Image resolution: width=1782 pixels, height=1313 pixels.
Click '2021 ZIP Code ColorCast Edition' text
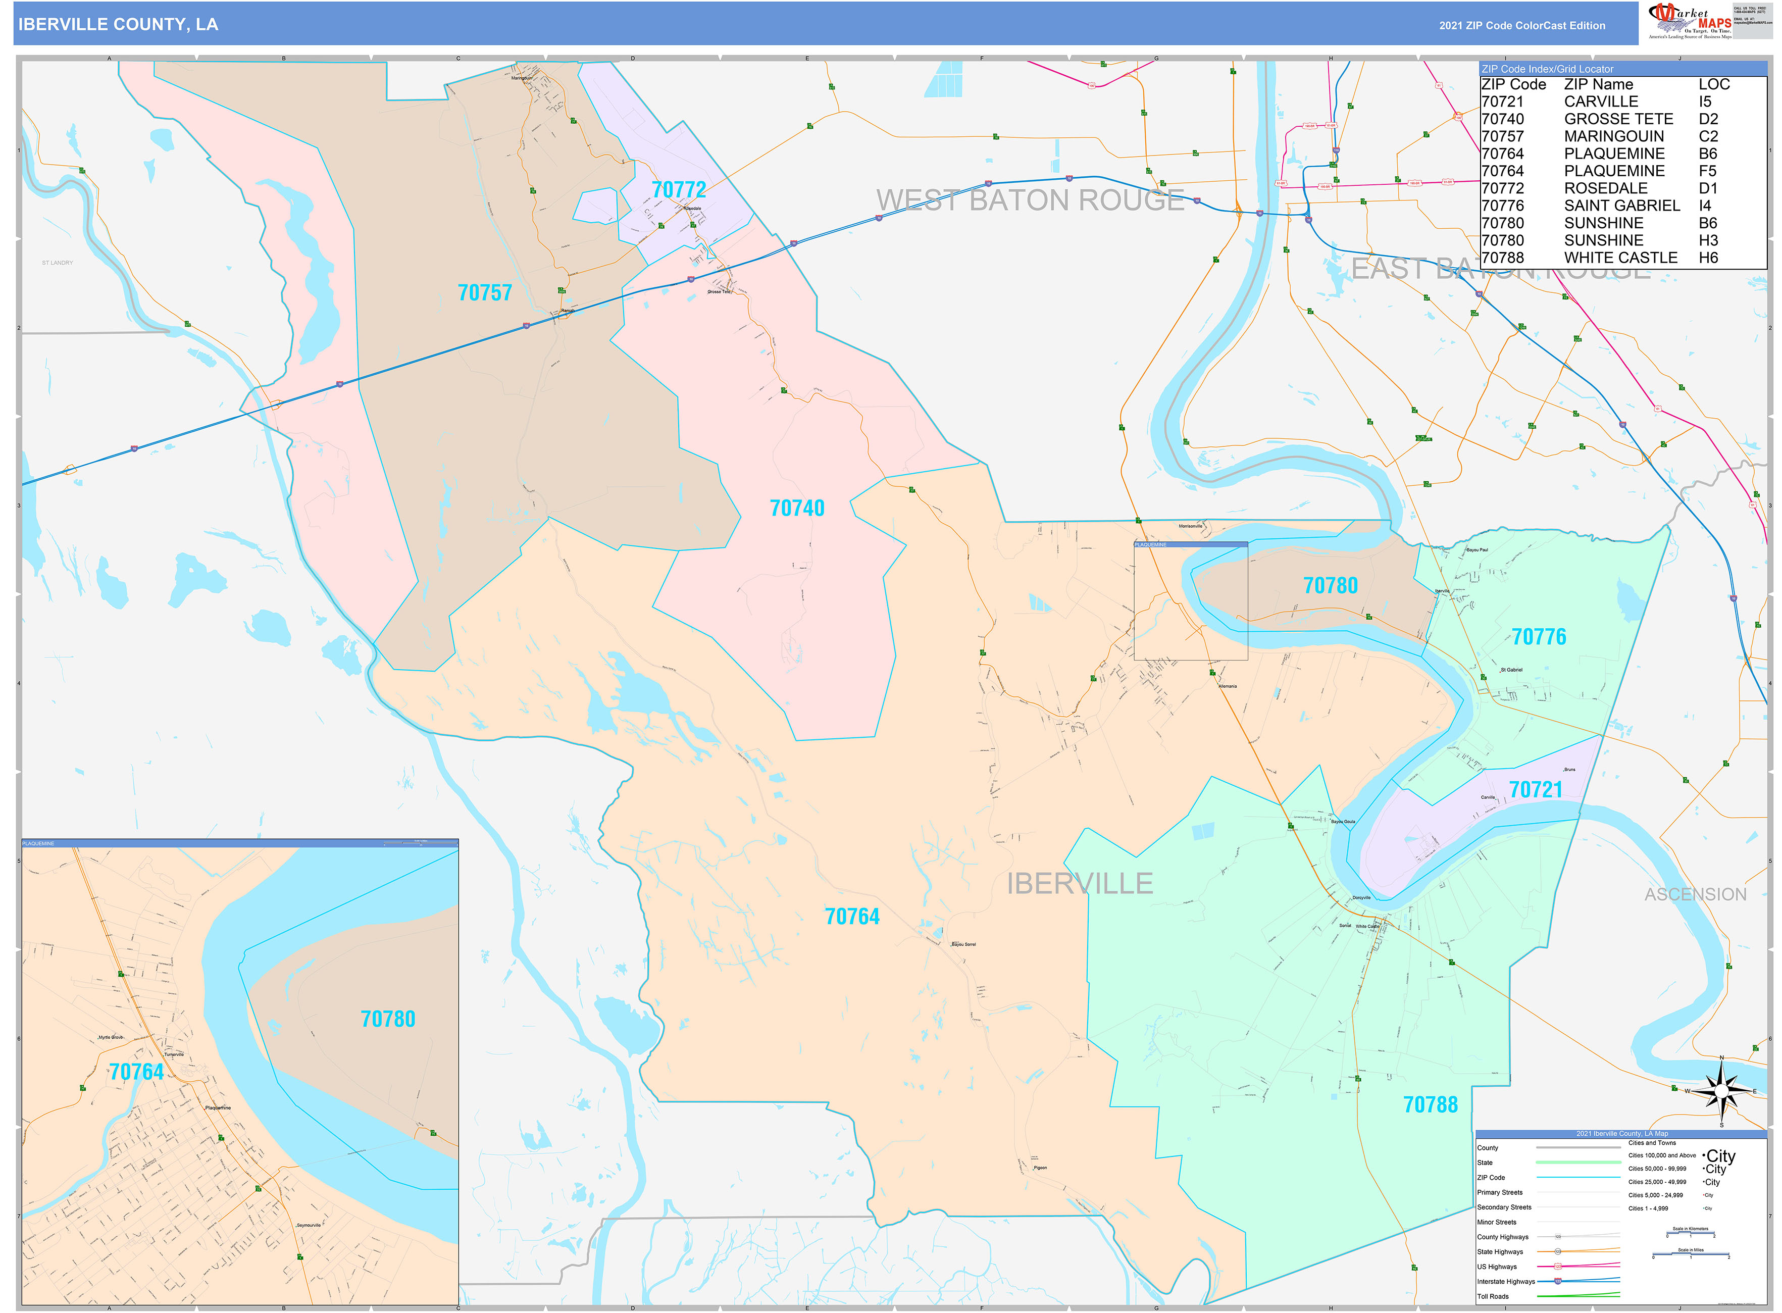[x=1521, y=25]
